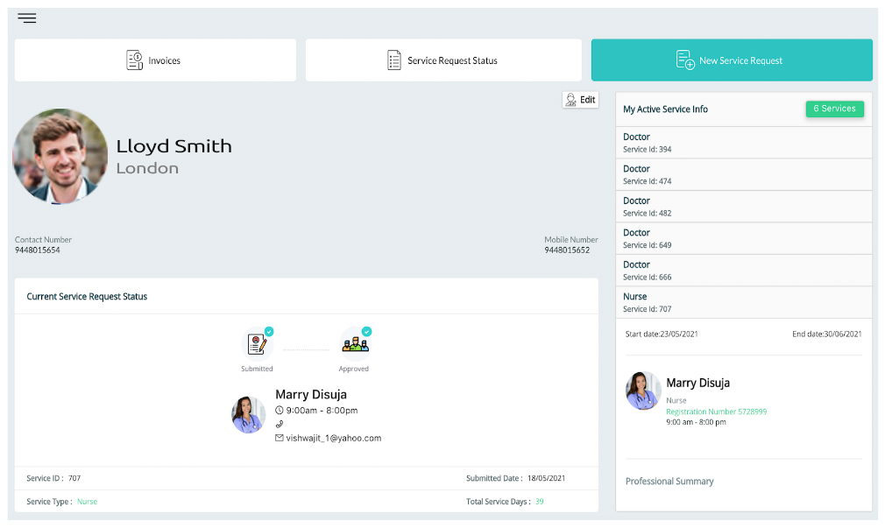Open the Invoices tab
Screen dimensions: 885x528
click(155, 60)
